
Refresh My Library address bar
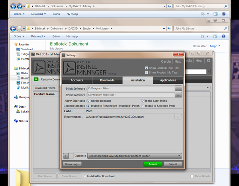(169, 29)
